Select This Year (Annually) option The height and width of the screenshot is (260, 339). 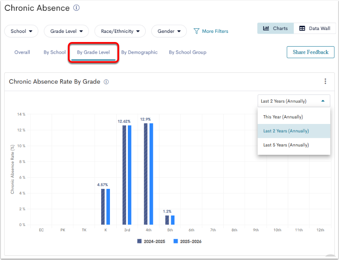[294, 117]
